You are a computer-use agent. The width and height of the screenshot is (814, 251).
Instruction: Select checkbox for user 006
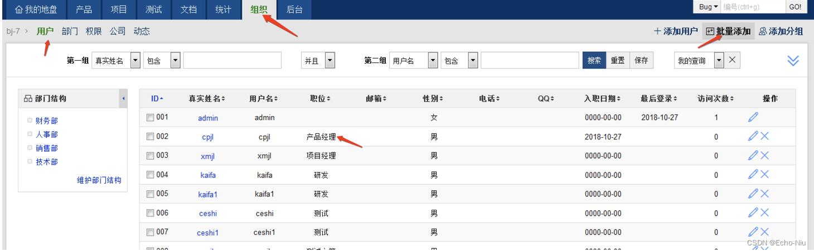click(x=150, y=213)
